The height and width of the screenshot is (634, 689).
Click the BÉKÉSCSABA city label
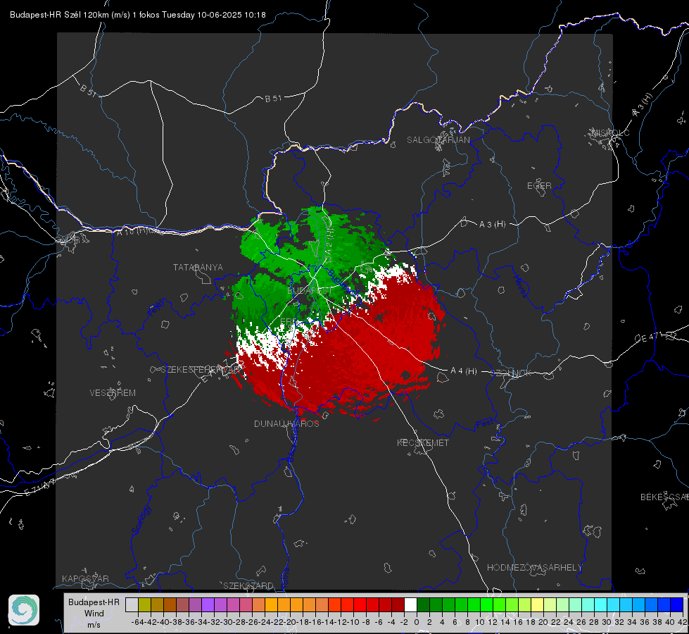pyautogui.click(x=664, y=497)
